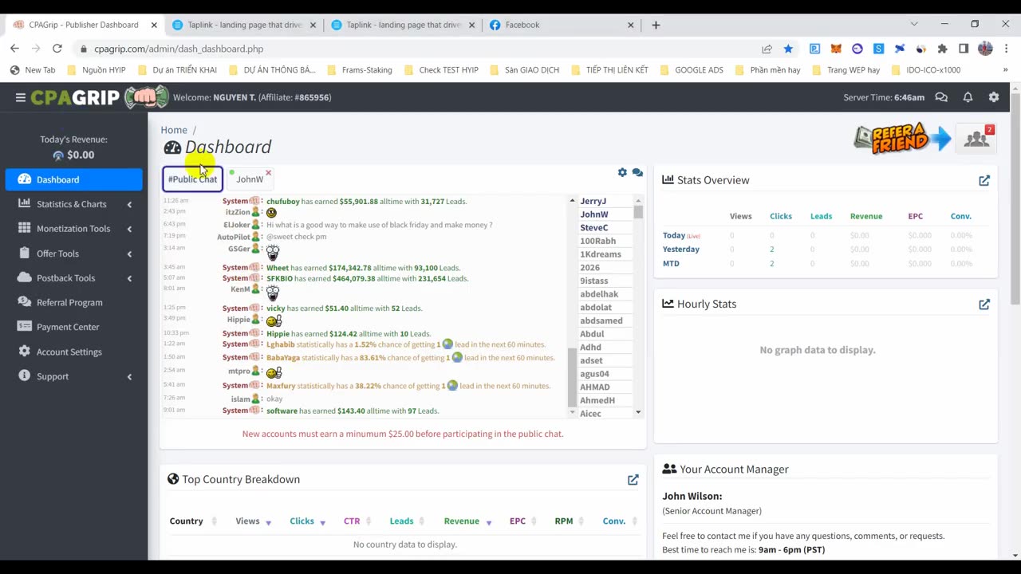Click the share page icon in address bar
1021x574 pixels.
coord(767,49)
